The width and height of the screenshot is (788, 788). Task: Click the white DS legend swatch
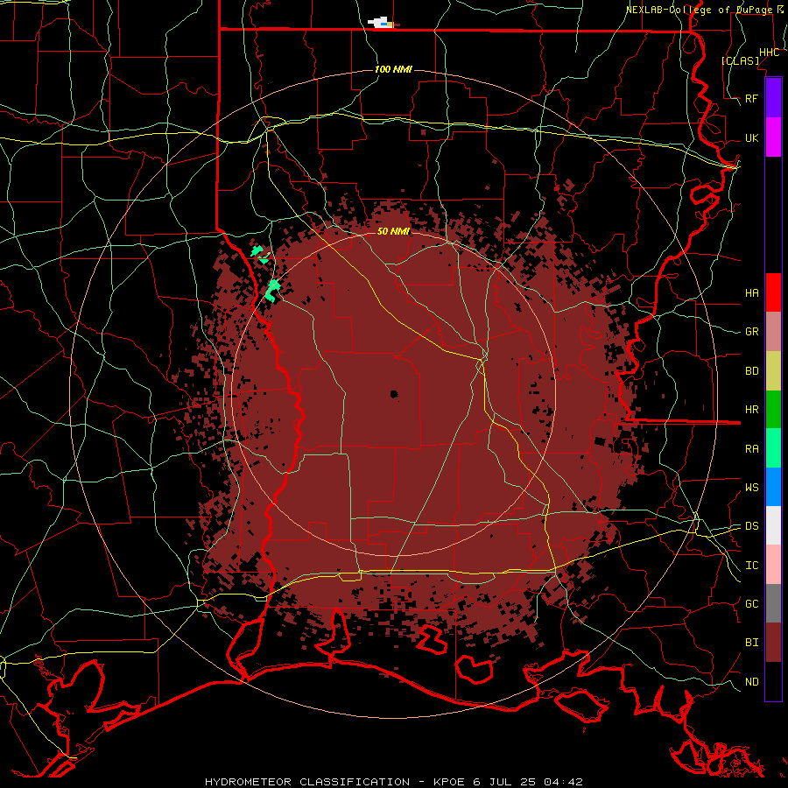773,525
